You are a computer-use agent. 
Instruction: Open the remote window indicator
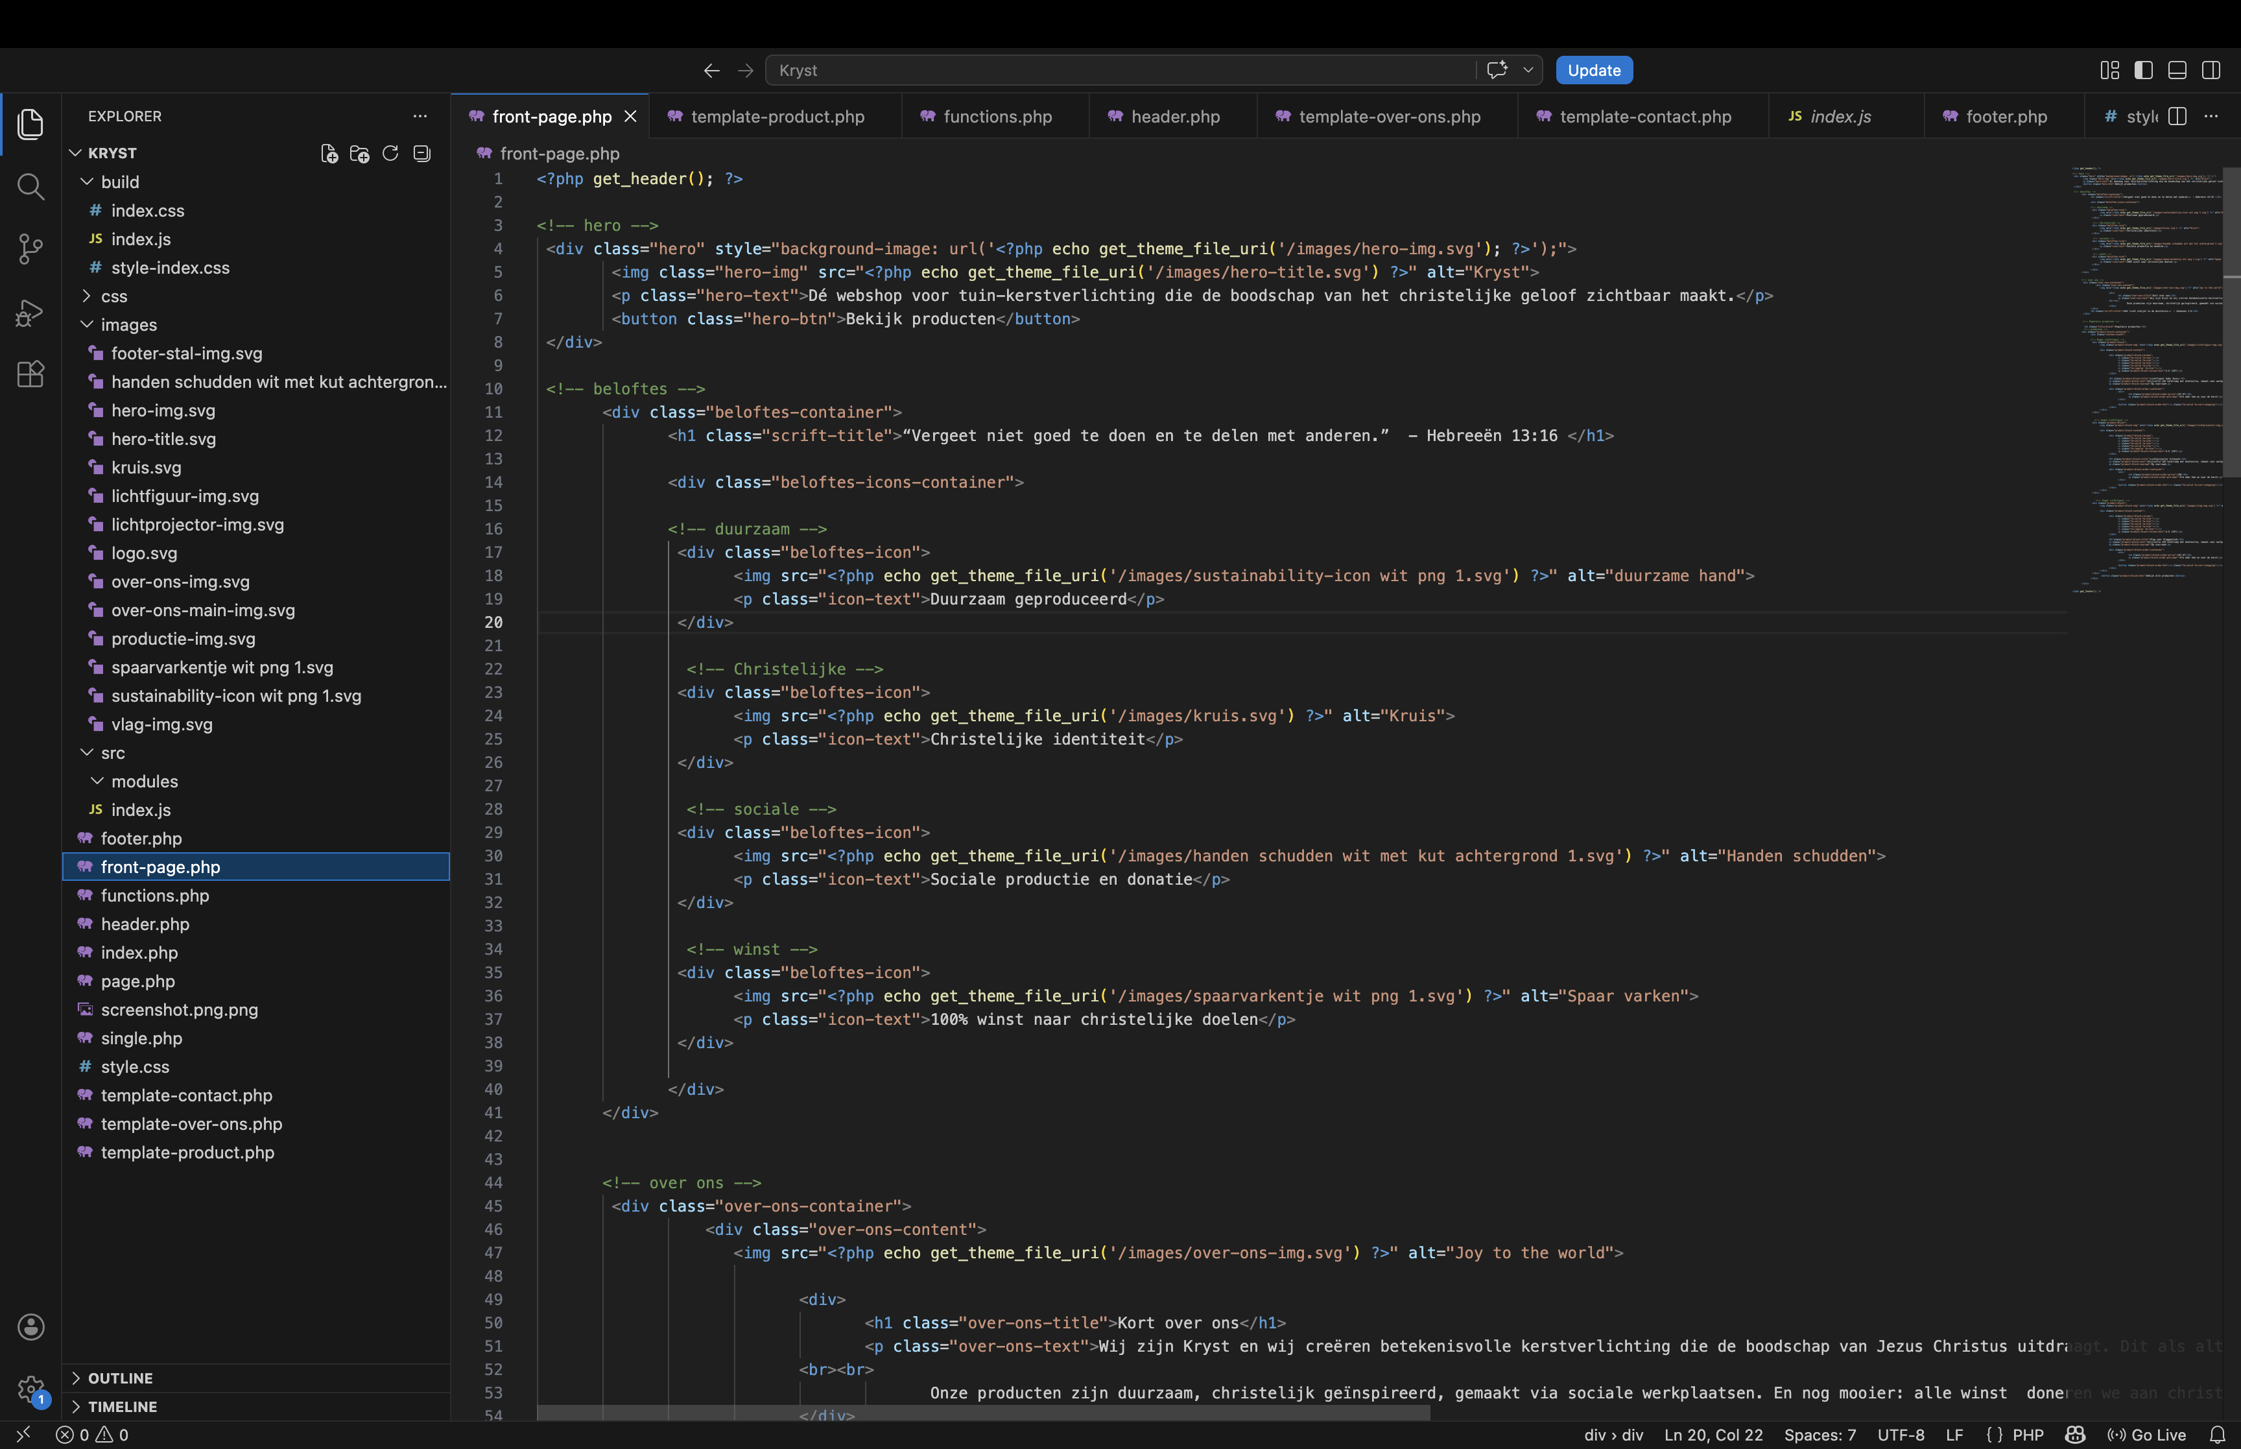point(23,1434)
